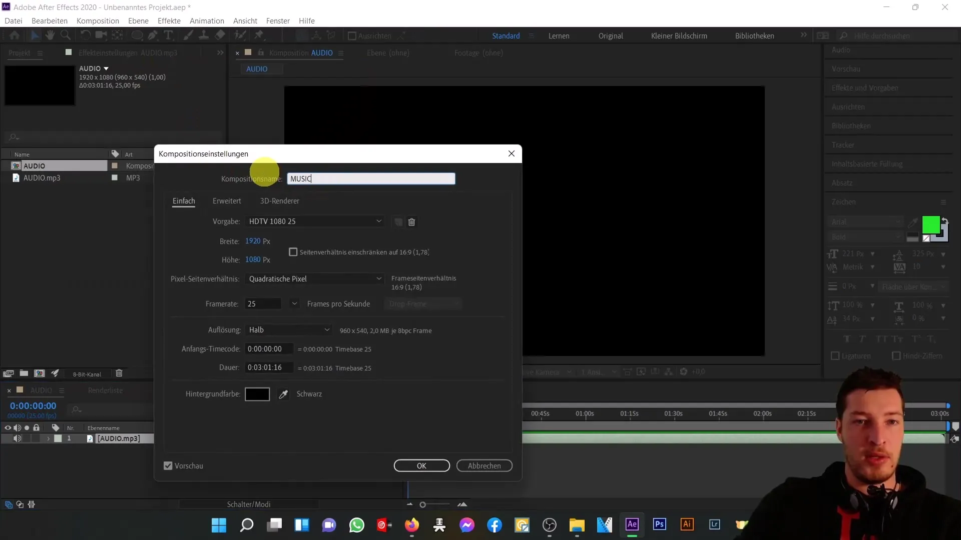Click the new composition icon in Project panel
This screenshot has height=540, width=961.
pyautogui.click(x=40, y=373)
